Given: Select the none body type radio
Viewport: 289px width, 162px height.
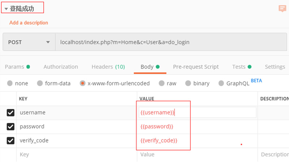Looking at the screenshot, I should click(10, 83).
